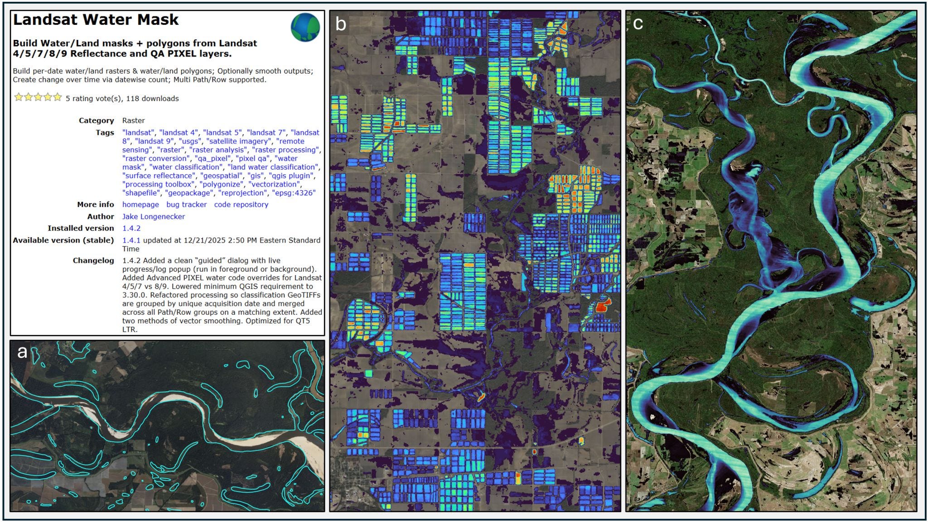This screenshot has height=522, width=928.
Task: Click the "geopackage" tag
Action: click(x=189, y=193)
